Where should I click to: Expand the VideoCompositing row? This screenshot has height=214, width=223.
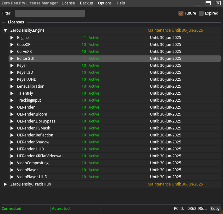(x=12, y=163)
